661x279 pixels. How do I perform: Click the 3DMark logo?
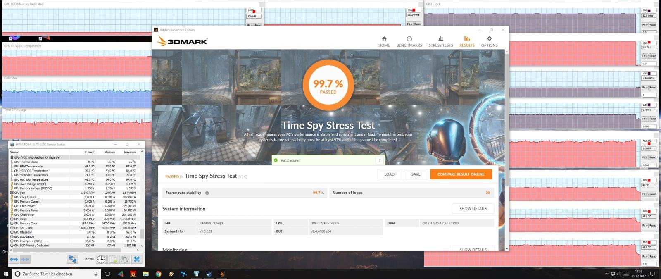click(x=182, y=41)
